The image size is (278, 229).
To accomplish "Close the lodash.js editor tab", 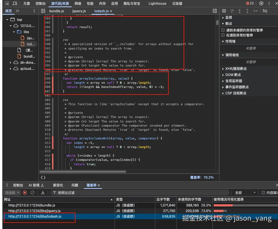I will pos(111,11).
